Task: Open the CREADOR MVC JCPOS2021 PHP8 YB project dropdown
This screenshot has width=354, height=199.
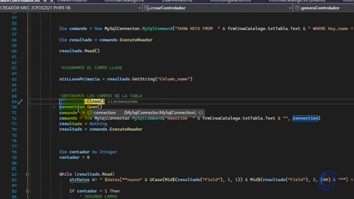Action: pos(139,8)
